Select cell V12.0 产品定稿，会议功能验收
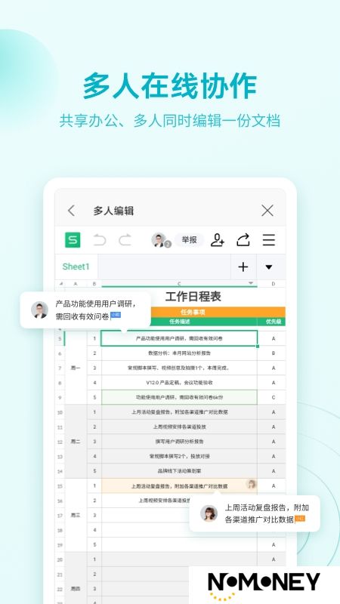The width and height of the screenshot is (340, 604). click(x=179, y=383)
